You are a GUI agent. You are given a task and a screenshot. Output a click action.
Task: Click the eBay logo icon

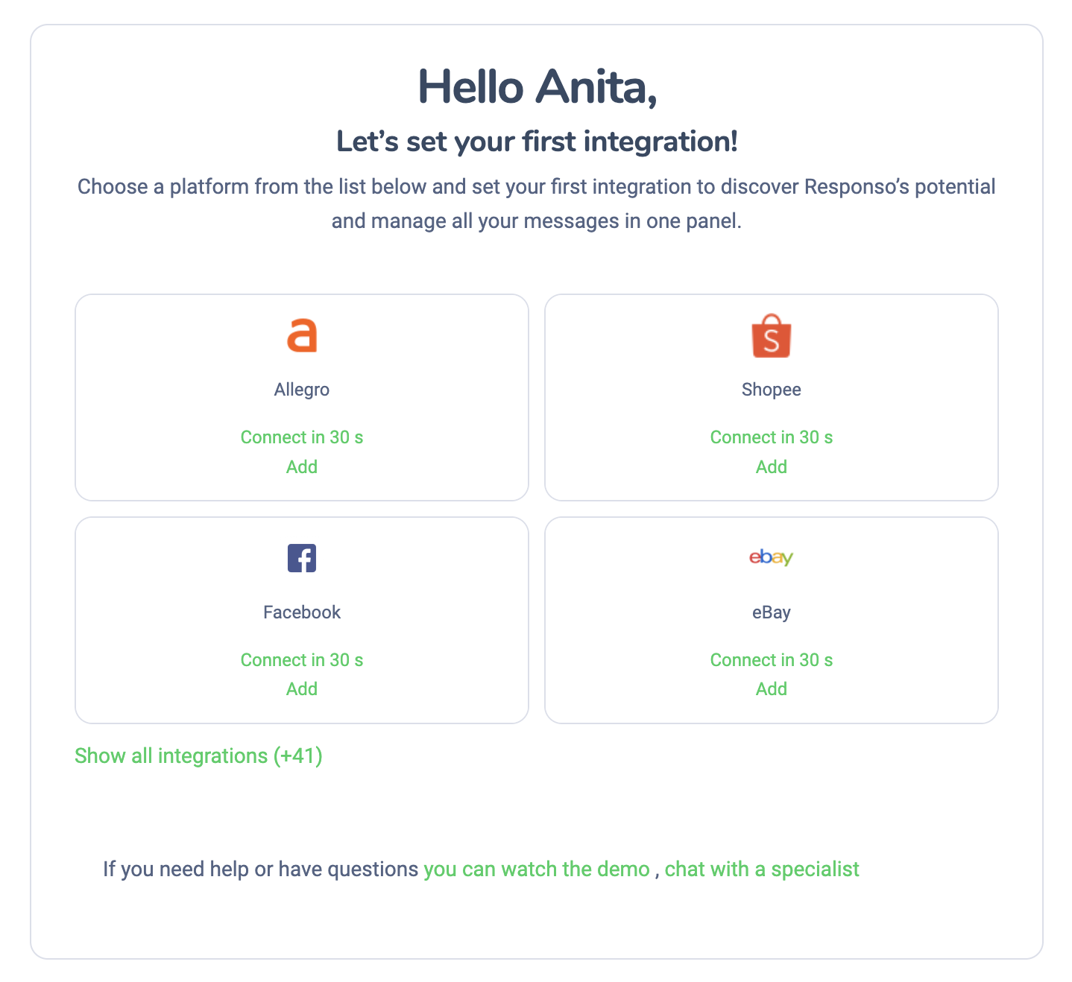(771, 557)
